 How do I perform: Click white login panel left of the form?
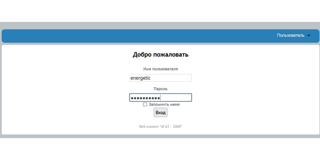62,91
